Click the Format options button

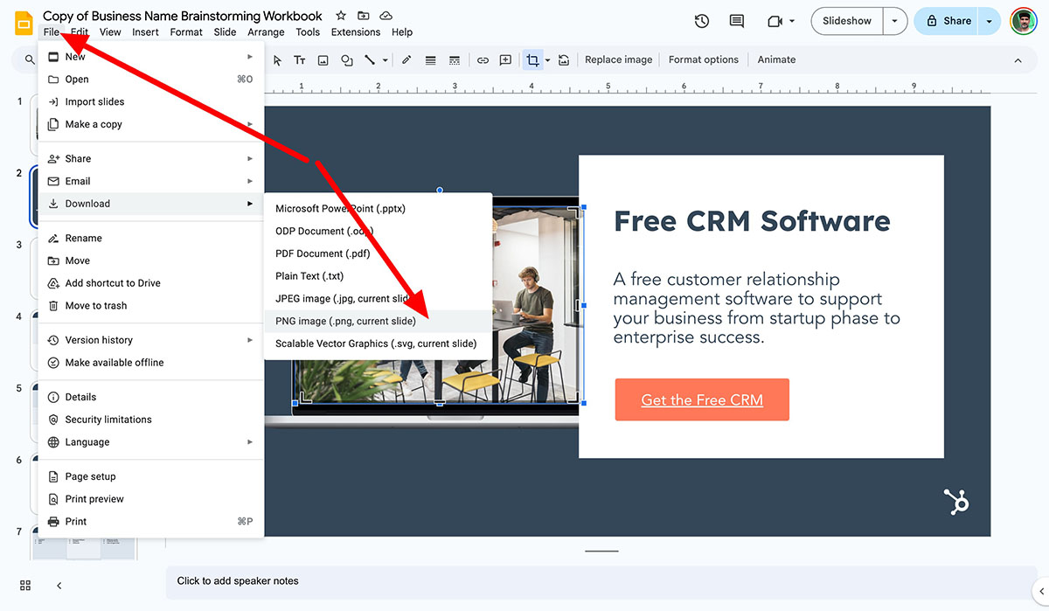pyautogui.click(x=703, y=59)
